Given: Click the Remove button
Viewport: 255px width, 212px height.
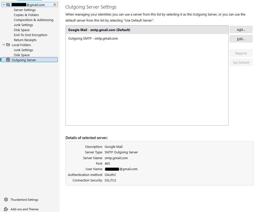Looking at the screenshot, I should (241, 53).
